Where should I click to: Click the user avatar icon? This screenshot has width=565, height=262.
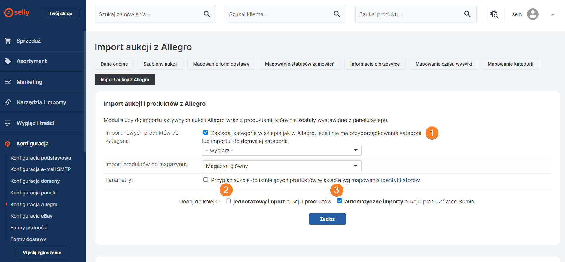(533, 14)
